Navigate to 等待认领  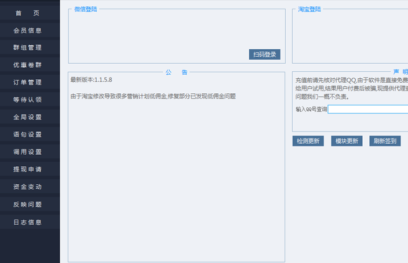tap(28, 100)
